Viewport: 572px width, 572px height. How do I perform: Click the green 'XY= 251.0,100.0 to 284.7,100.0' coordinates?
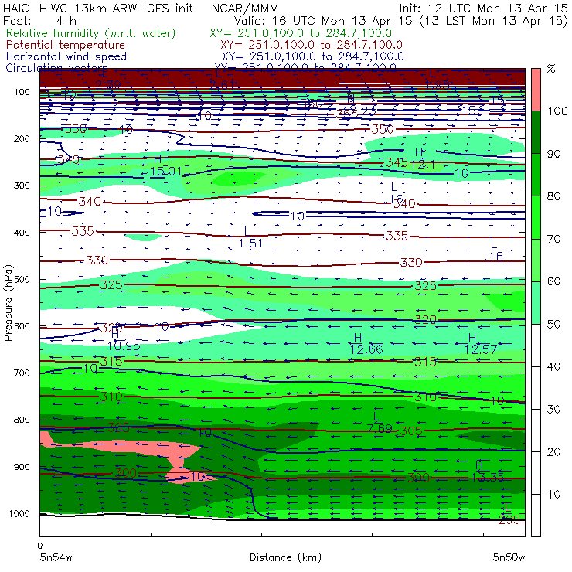[301, 33]
